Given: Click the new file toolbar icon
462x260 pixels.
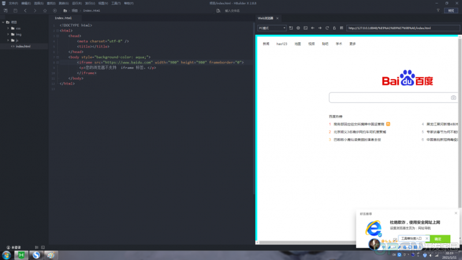Looking at the screenshot, I should [x=6, y=10].
